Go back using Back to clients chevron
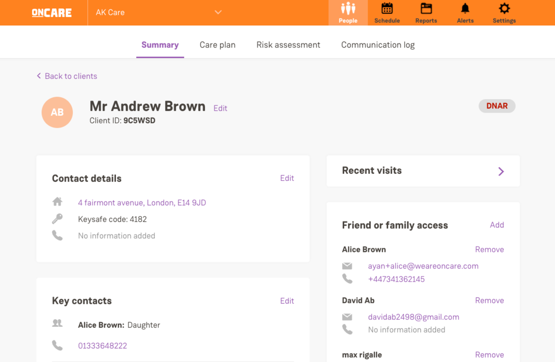This screenshot has width=555, height=362. (39, 76)
